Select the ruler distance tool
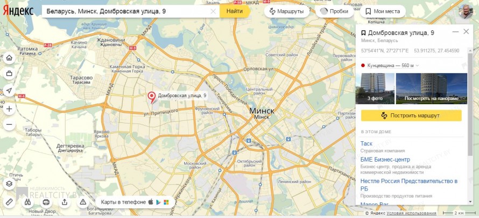 [x=9, y=202]
